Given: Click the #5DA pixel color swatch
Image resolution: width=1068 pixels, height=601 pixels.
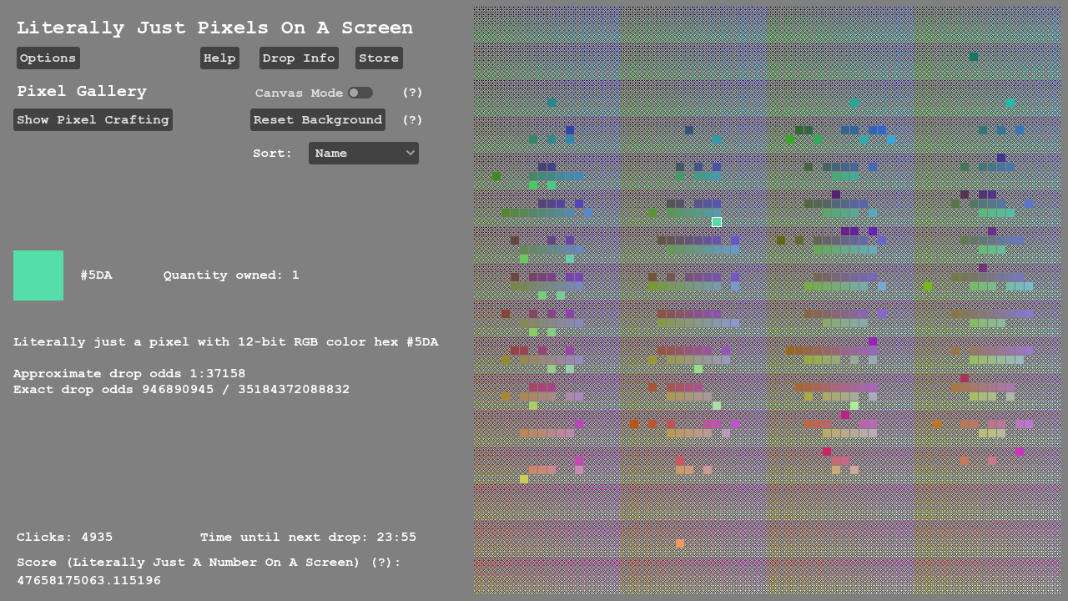Looking at the screenshot, I should [x=38, y=275].
